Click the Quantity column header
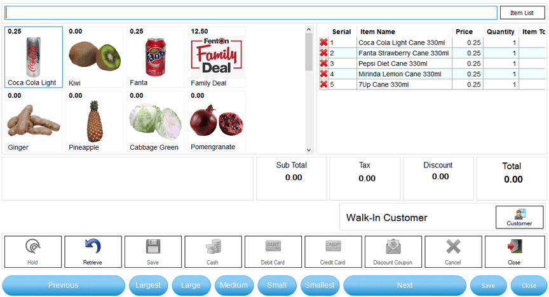Image resolution: width=549 pixels, height=297 pixels. pyautogui.click(x=501, y=32)
